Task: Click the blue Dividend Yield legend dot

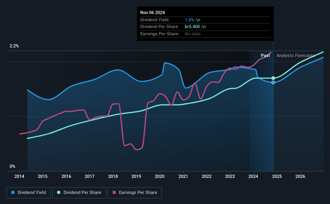Action: coord(13,192)
